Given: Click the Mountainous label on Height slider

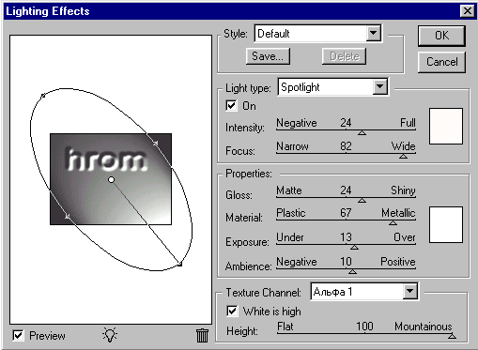Looking at the screenshot, I should click(x=424, y=327).
